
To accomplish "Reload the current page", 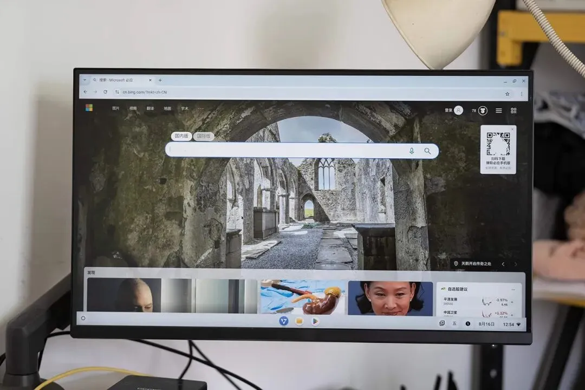I will (x=106, y=92).
